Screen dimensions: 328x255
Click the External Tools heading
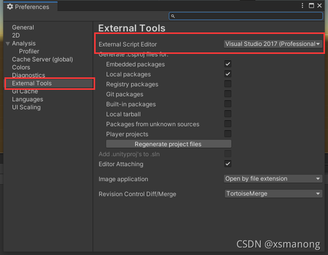[132, 28]
